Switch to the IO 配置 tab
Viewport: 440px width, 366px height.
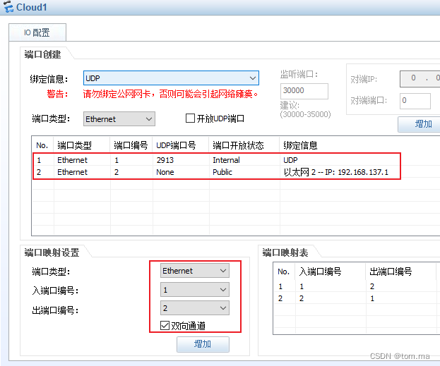(37, 32)
